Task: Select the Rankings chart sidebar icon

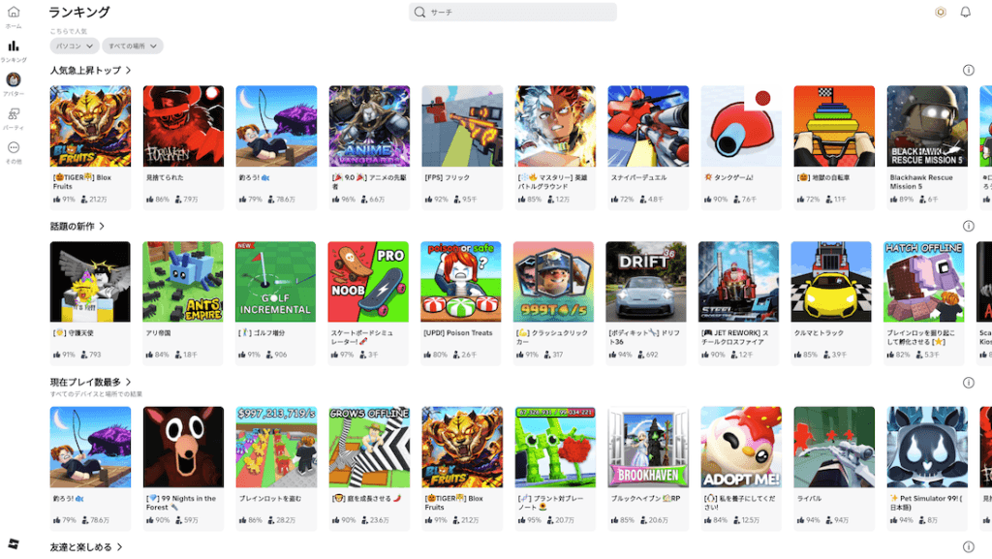Action: tap(14, 47)
